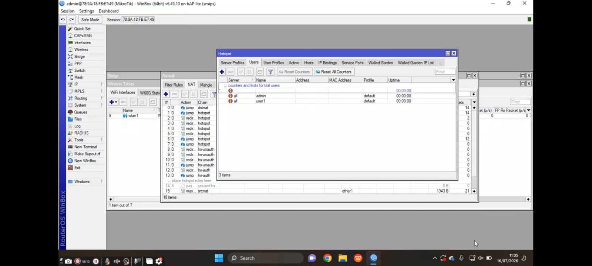Open Files from sidebar
The image size is (592, 266).
pyautogui.click(x=78, y=119)
